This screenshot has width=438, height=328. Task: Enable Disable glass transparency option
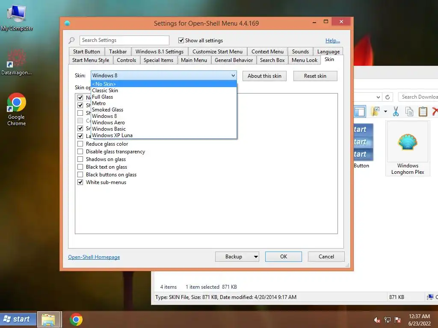[x=80, y=152]
